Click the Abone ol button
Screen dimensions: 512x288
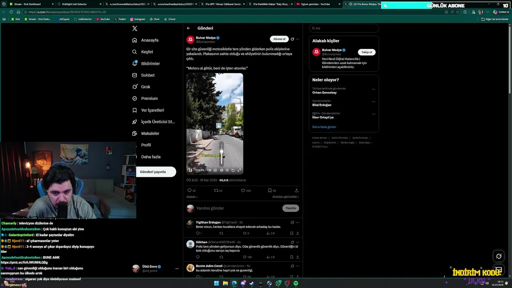(x=279, y=39)
